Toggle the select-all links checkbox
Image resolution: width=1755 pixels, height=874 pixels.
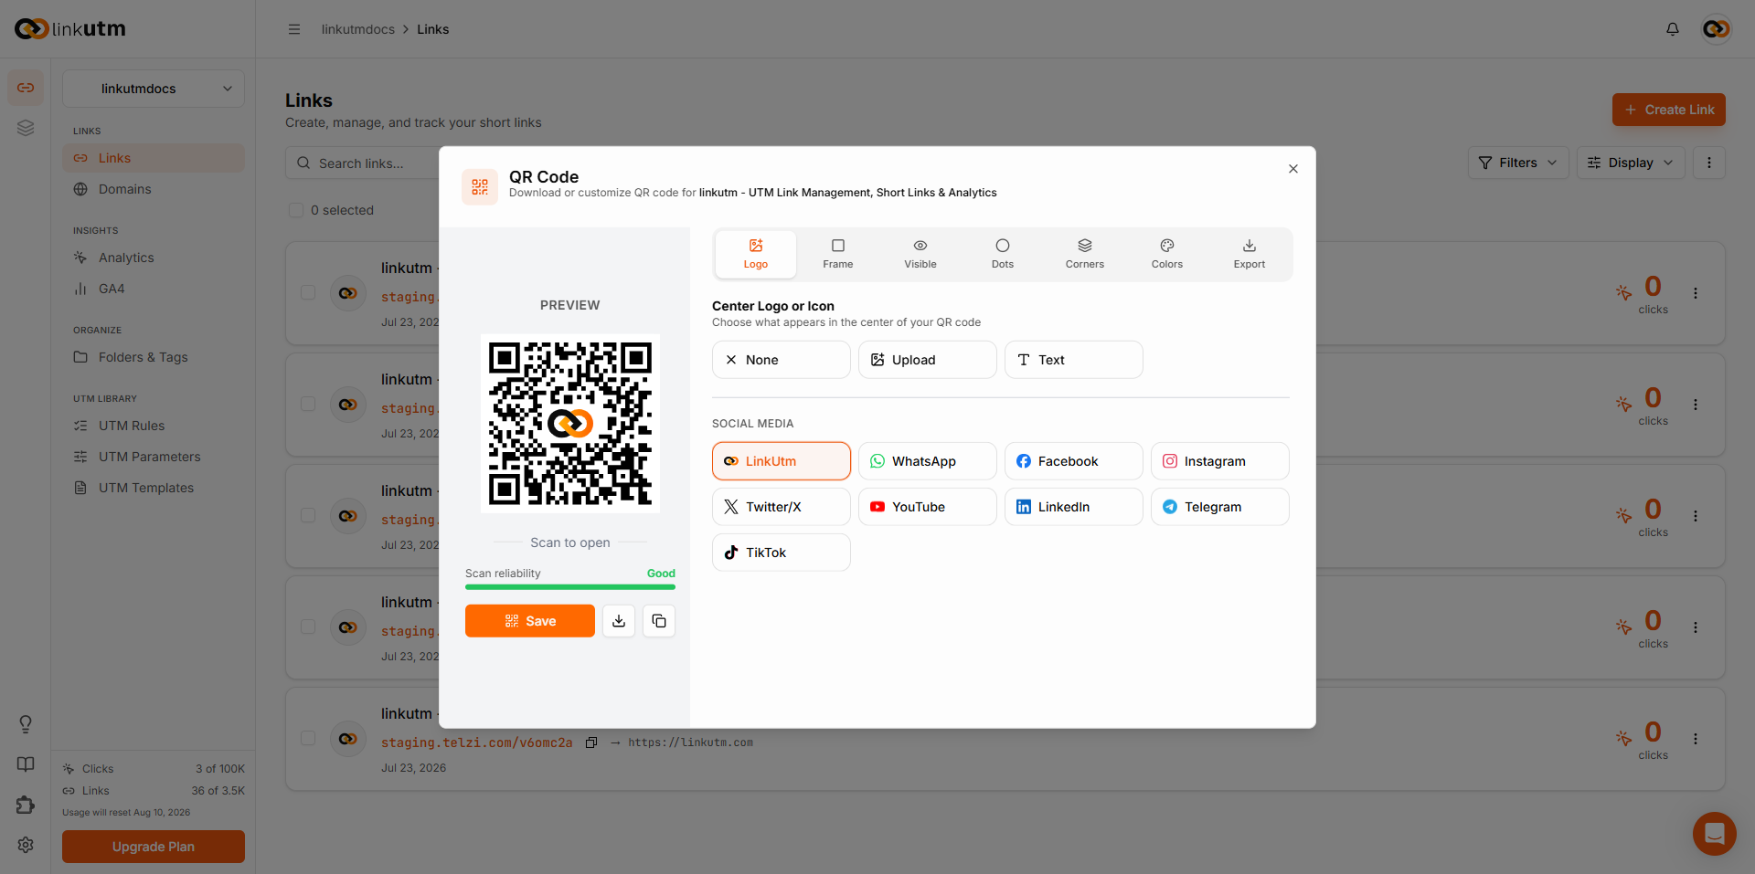296,210
